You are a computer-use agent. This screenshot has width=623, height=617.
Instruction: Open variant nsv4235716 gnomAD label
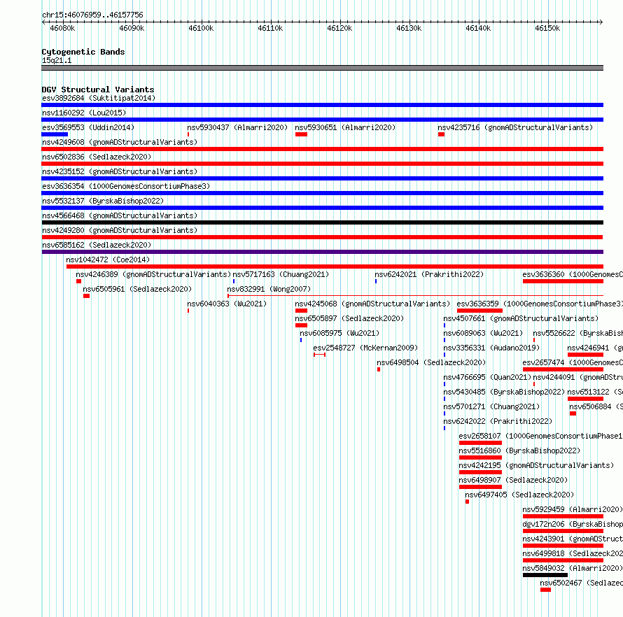[515, 127]
